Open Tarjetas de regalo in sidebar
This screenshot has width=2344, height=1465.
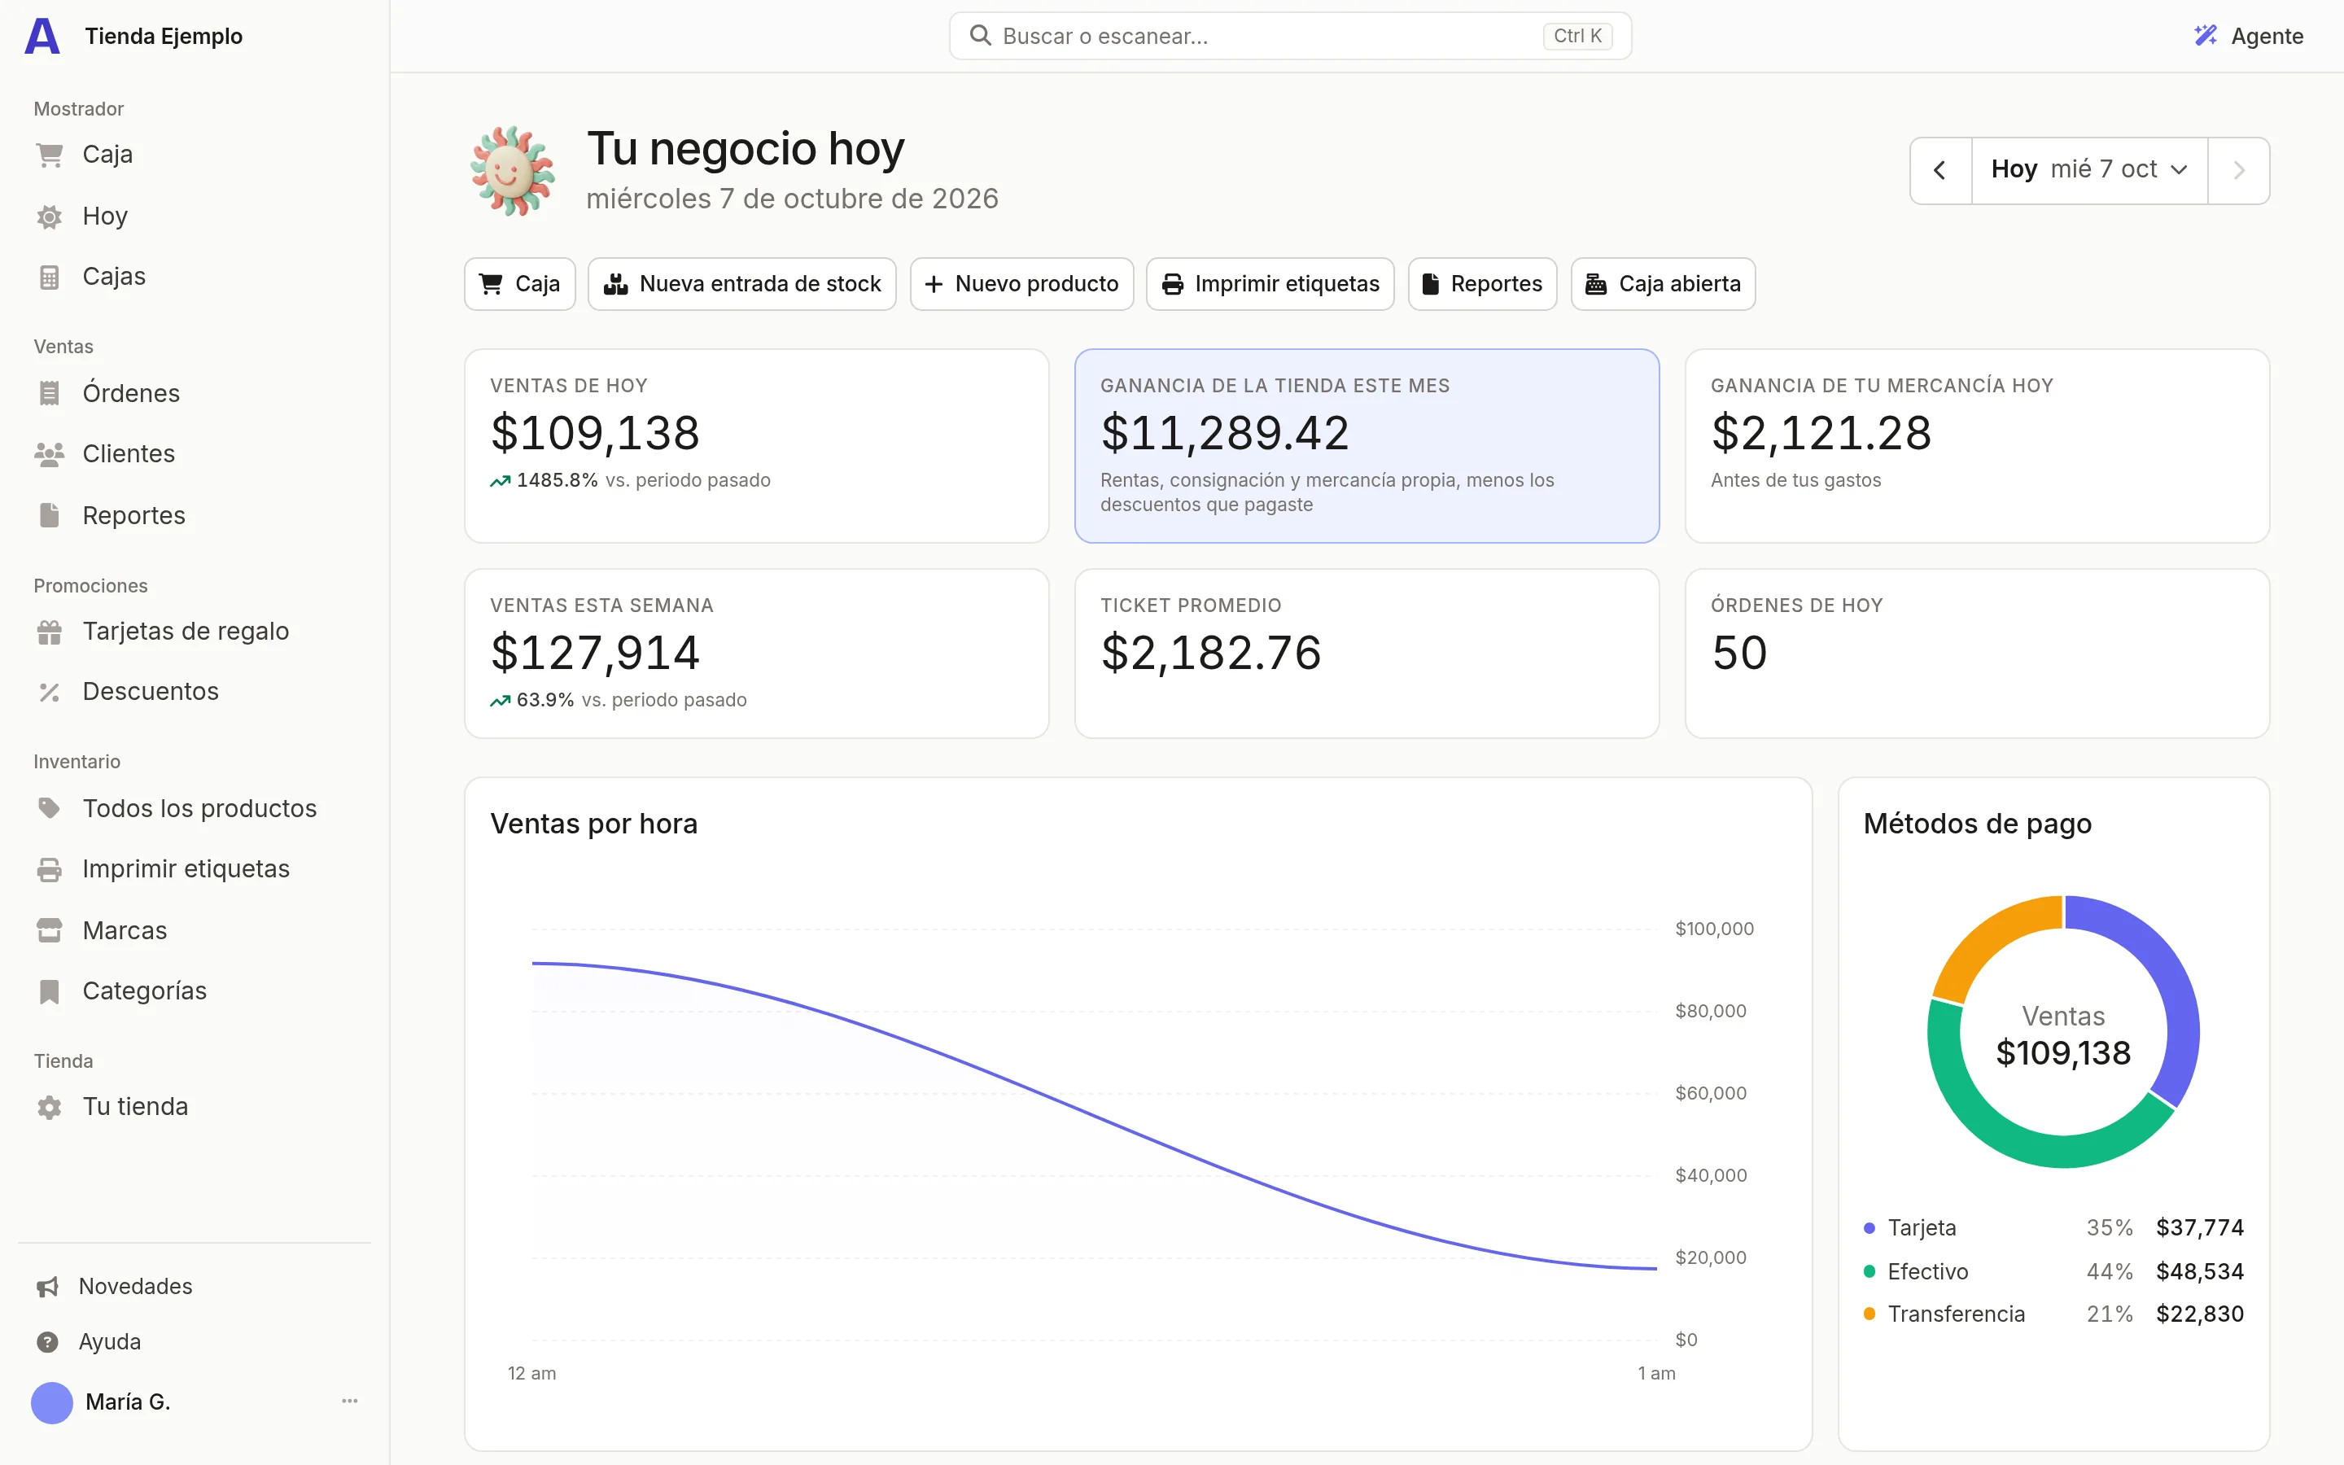pos(186,632)
